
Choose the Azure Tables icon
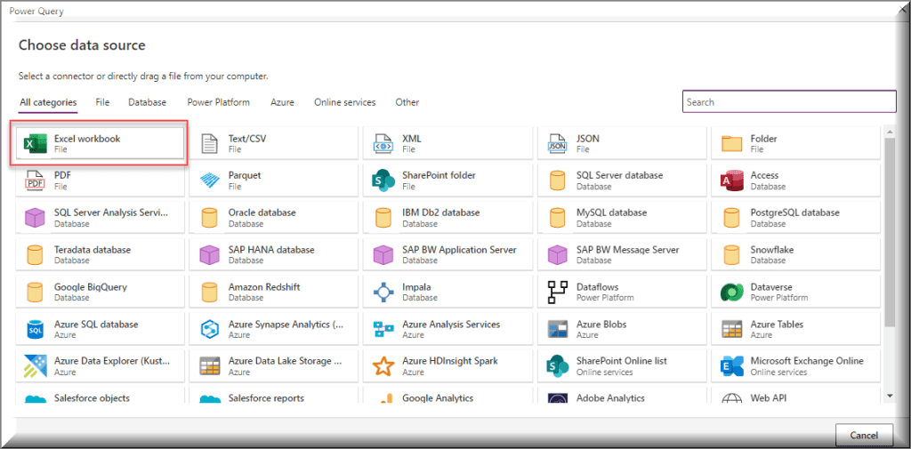(732, 329)
